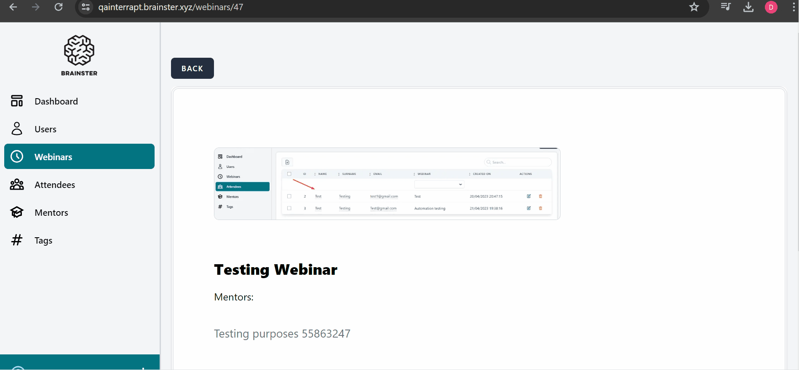Navigate to the Mentors section
This screenshot has height=370, width=799.
coord(51,212)
